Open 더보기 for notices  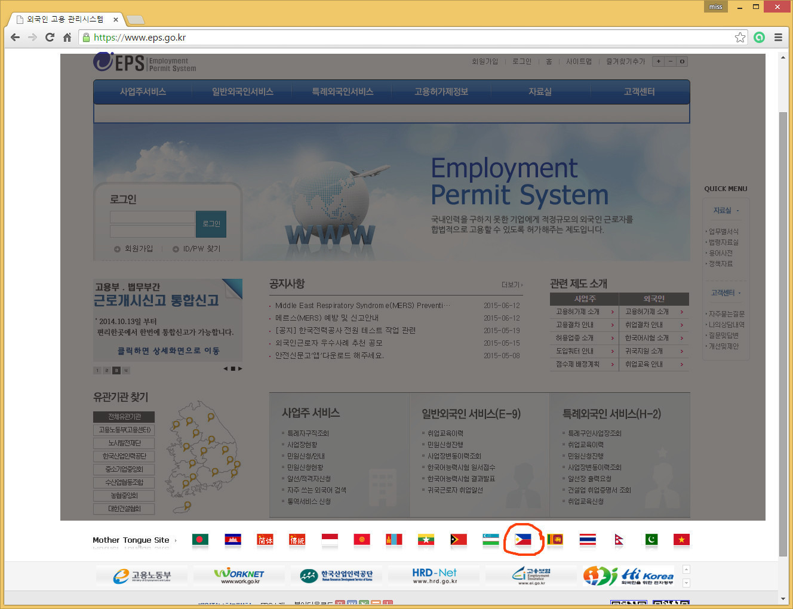512,285
